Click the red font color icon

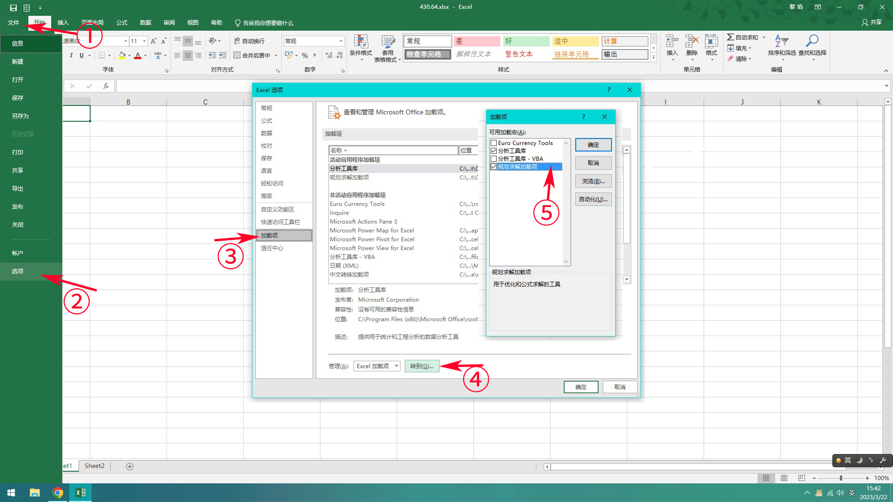(138, 55)
